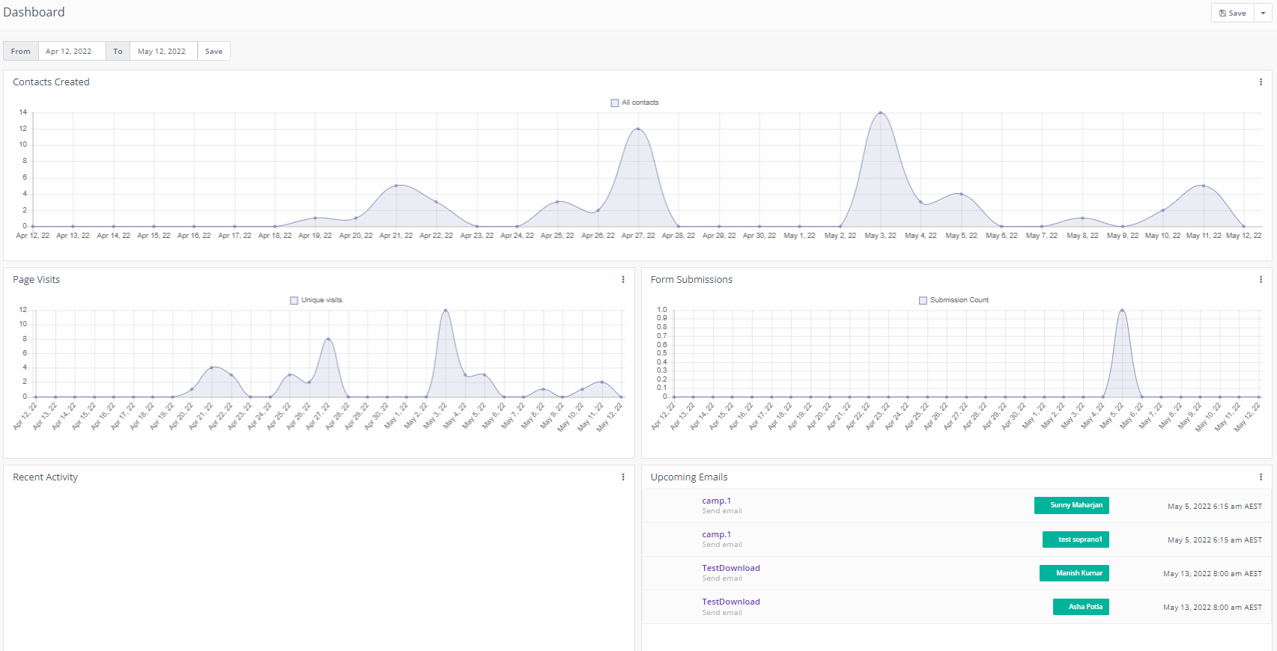
Task: Toggle the Unique visits legend box
Action: click(x=294, y=301)
